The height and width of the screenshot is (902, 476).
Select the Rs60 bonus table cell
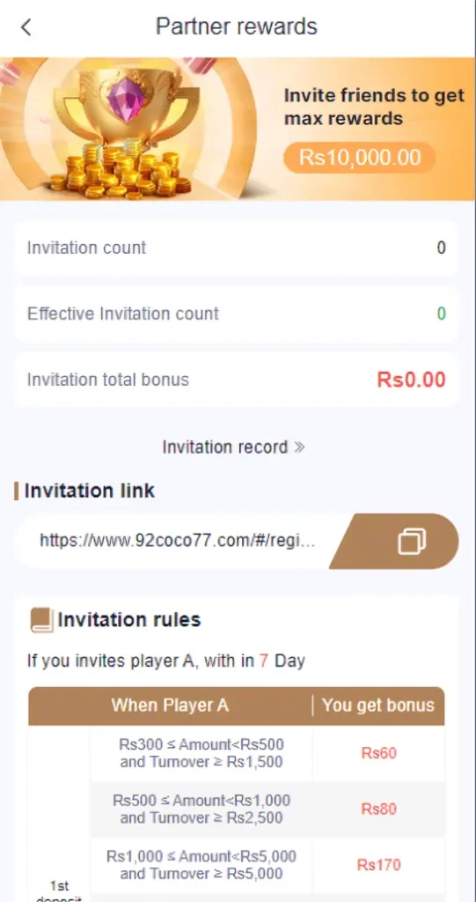coord(379,753)
